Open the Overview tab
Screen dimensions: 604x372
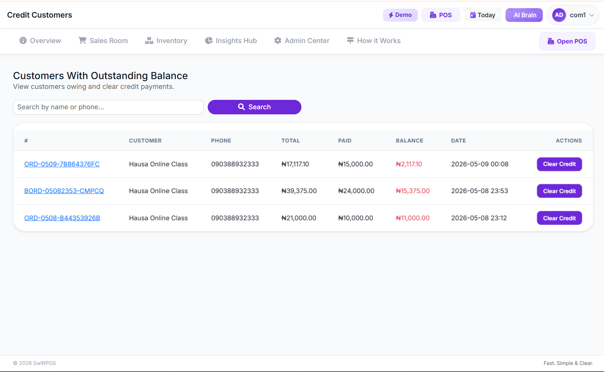click(40, 41)
